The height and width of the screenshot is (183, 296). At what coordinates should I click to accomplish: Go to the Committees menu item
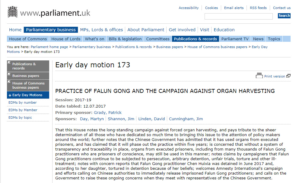(158, 39)
